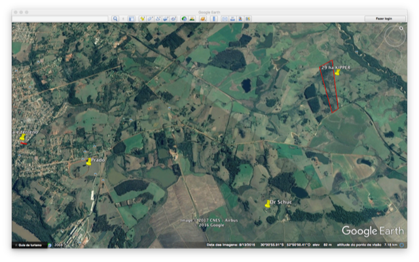Screen dimensions: 419x262
Task: Choose the Add Image Overlay tool
Action: point(166,19)
